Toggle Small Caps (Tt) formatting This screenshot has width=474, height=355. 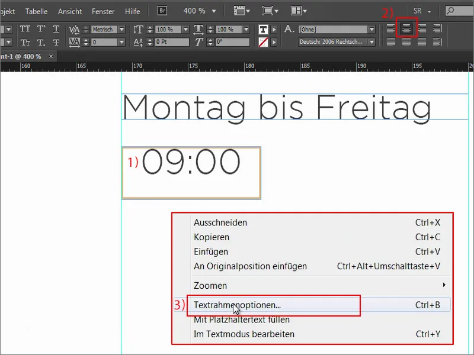pyautogui.click(x=25, y=43)
